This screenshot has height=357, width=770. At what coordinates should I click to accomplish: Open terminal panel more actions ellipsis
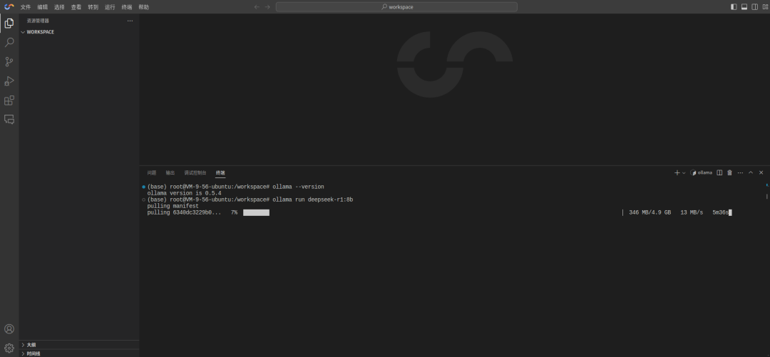click(x=740, y=173)
